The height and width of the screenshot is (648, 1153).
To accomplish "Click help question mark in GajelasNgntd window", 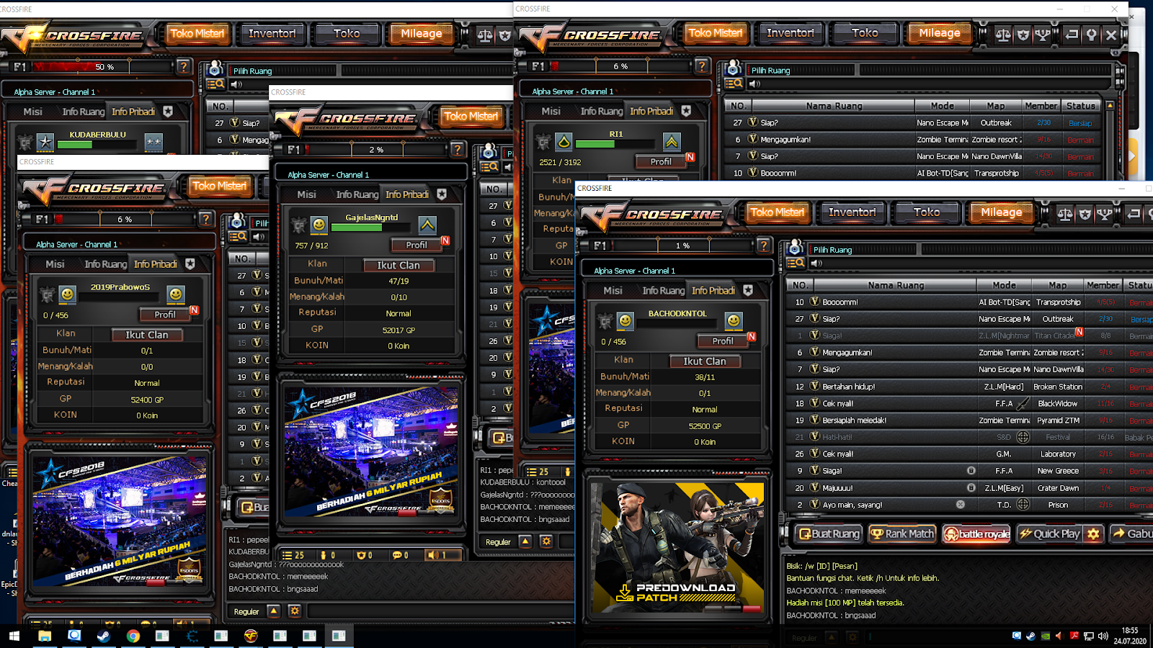I will [457, 149].
